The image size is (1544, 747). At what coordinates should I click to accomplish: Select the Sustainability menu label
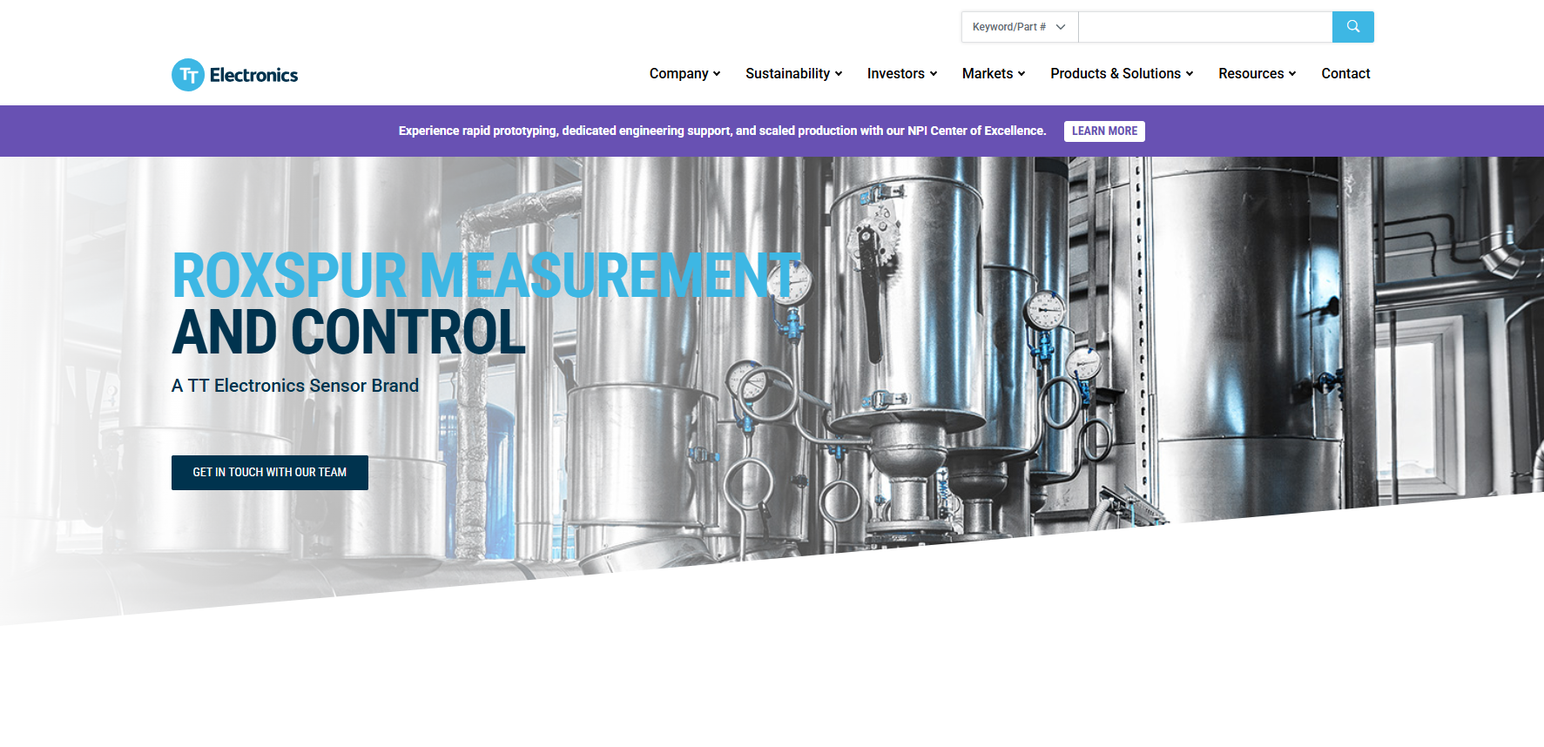787,74
